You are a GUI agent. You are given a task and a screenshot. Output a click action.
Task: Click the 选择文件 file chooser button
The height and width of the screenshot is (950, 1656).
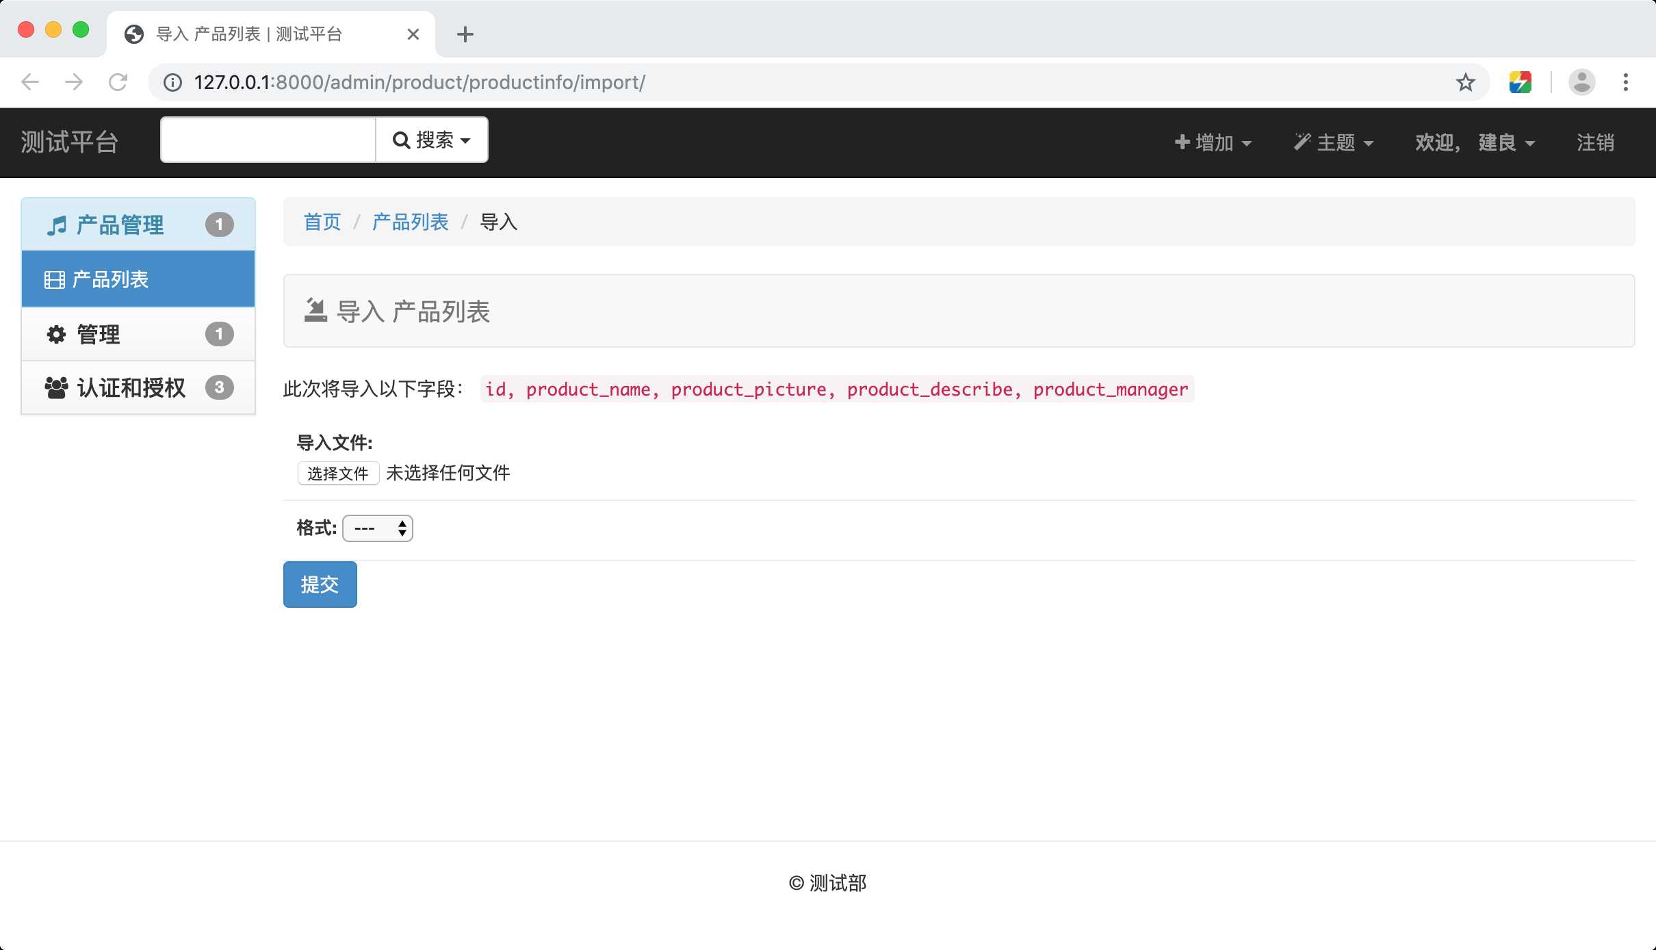(x=338, y=473)
